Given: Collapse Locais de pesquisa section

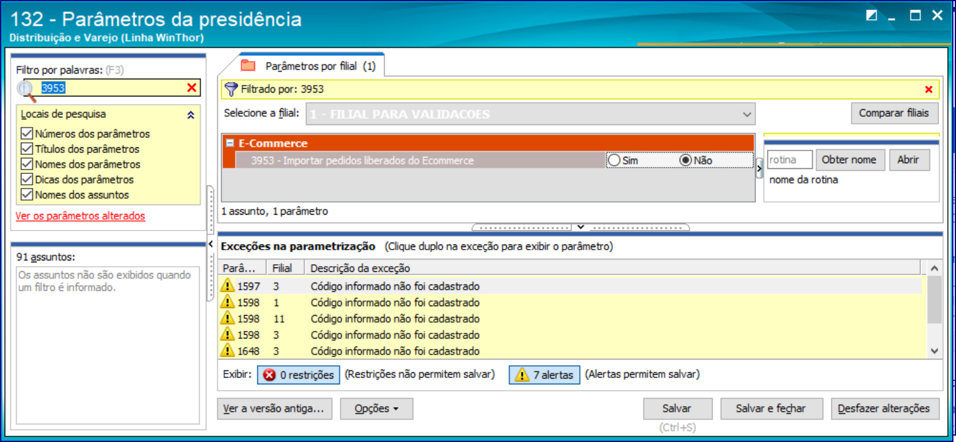Looking at the screenshot, I should [191, 115].
